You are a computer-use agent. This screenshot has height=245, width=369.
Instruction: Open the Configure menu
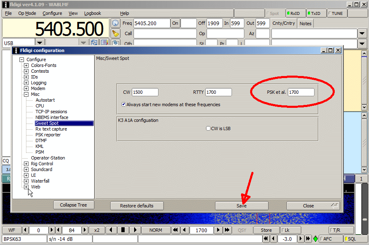[x=52, y=14]
